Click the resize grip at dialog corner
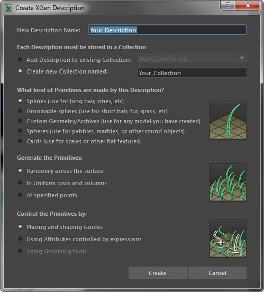The width and height of the screenshot is (264, 292). click(x=257, y=285)
